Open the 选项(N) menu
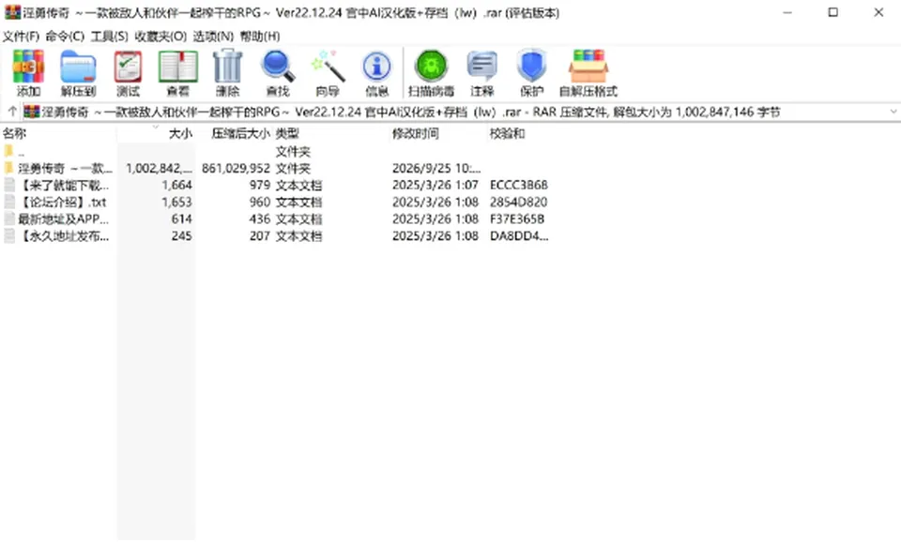 tap(213, 37)
